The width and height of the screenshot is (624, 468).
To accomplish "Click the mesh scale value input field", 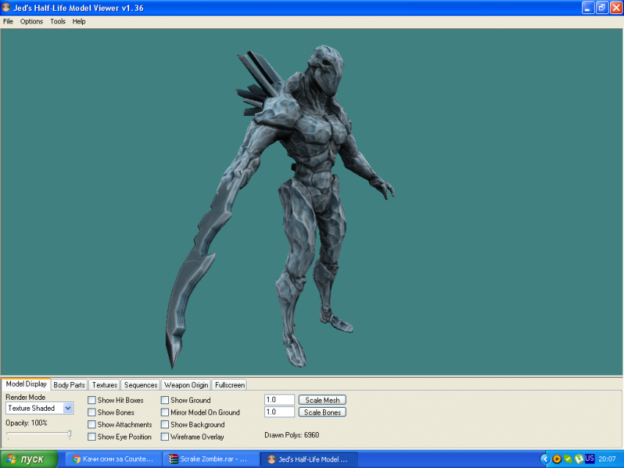I will [x=279, y=401].
